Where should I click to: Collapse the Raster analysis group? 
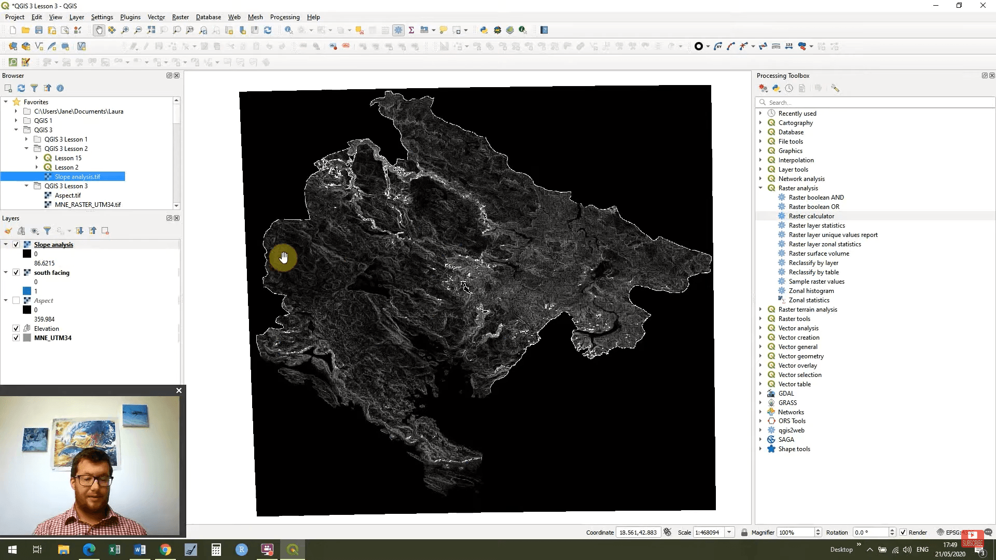pos(761,188)
